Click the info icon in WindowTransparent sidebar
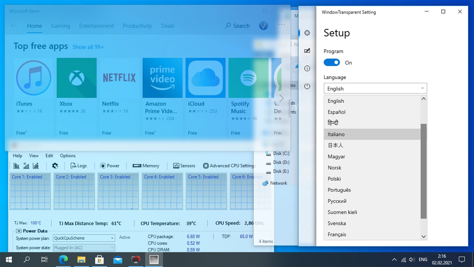This screenshot has height=267, width=474. tap(307, 68)
